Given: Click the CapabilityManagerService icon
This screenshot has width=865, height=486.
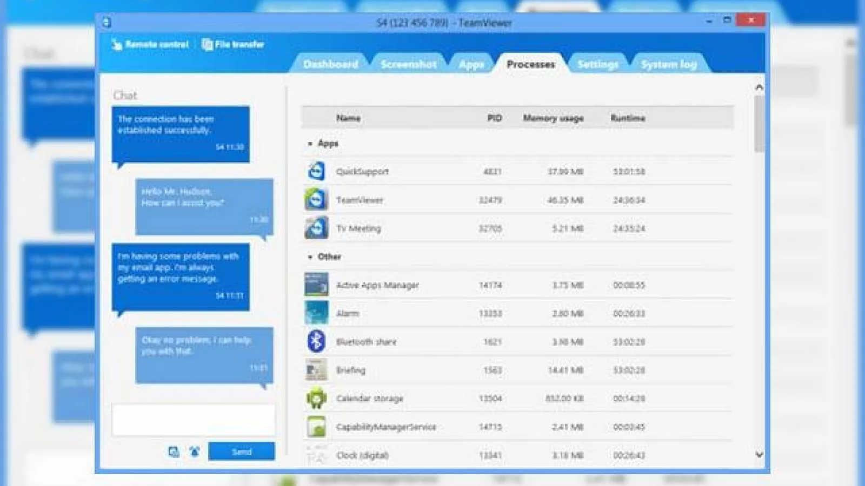Looking at the screenshot, I should [316, 427].
